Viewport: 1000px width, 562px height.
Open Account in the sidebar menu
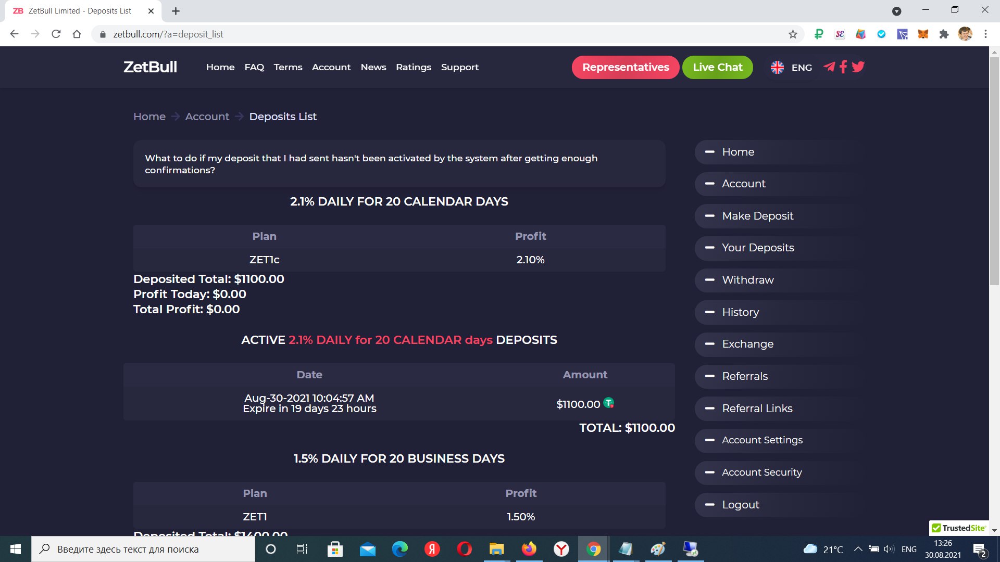point(779,184)
